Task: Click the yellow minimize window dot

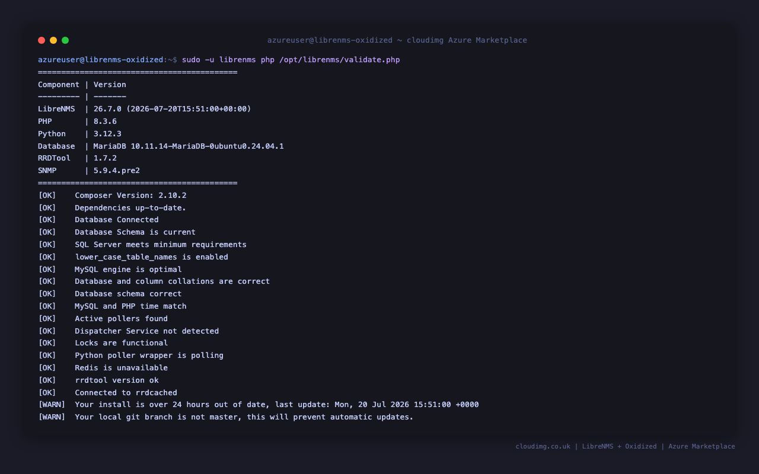Action: [53, 40]
